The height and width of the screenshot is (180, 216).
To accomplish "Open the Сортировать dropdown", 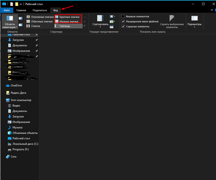I will [100, 21].
